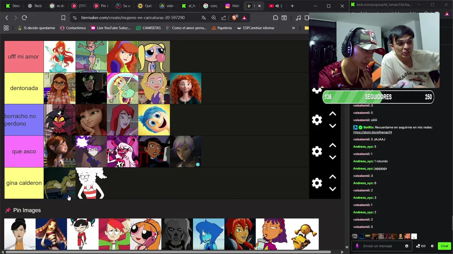The width and height of the screenshot is (453, 254).
Task: Expand the bookmarks bar overflow chevron
Action: [x=293, y=28]
